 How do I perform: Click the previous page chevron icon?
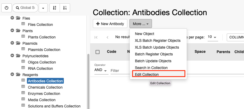[107, 37]
